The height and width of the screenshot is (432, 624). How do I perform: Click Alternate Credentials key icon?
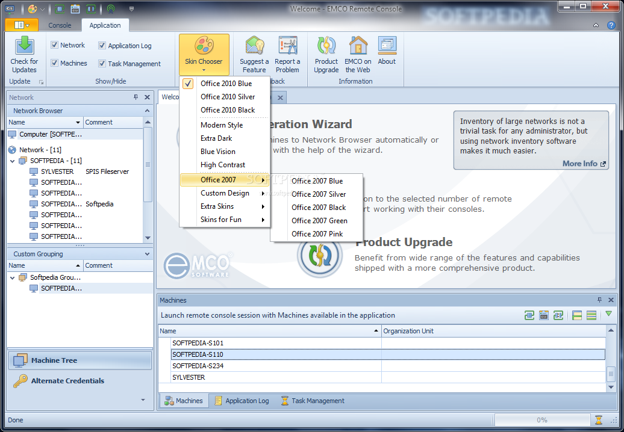click(x=20, y=380)
